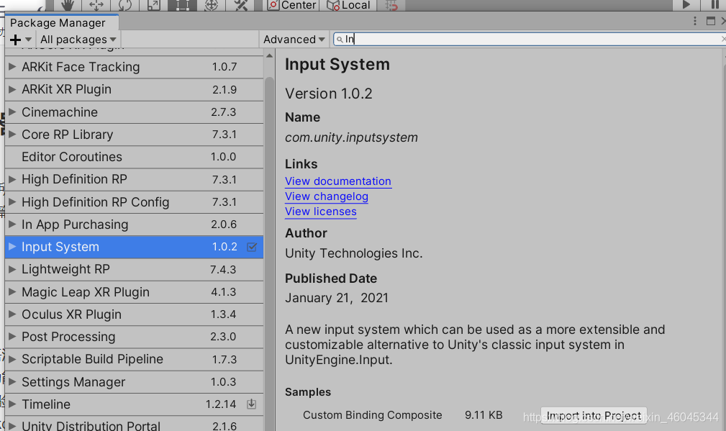
Task: Select the Rotate tool in Unity toolbar
Action: 124,5
